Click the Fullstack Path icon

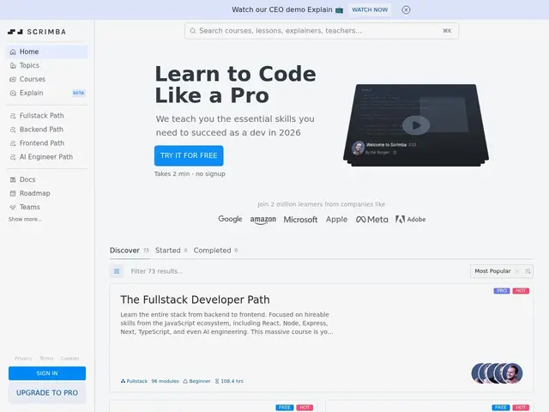click(13, 116)
